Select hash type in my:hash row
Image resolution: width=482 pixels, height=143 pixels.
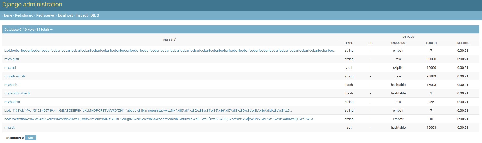[x=349, y=85]
